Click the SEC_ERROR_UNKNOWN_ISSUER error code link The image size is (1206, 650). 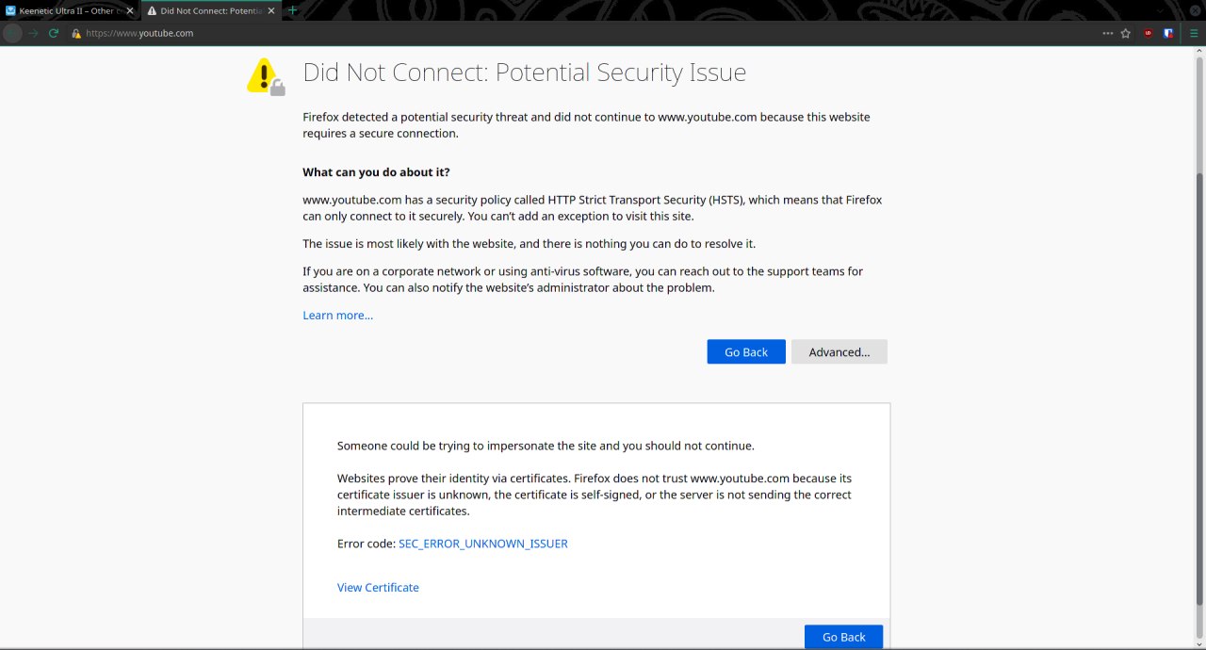[483, 544]
